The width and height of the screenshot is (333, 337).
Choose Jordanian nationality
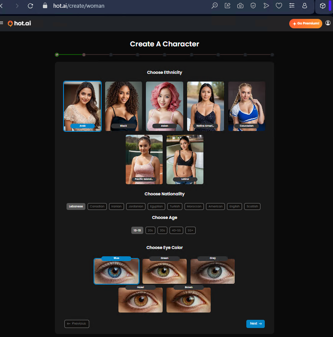(x=136, y=206)
